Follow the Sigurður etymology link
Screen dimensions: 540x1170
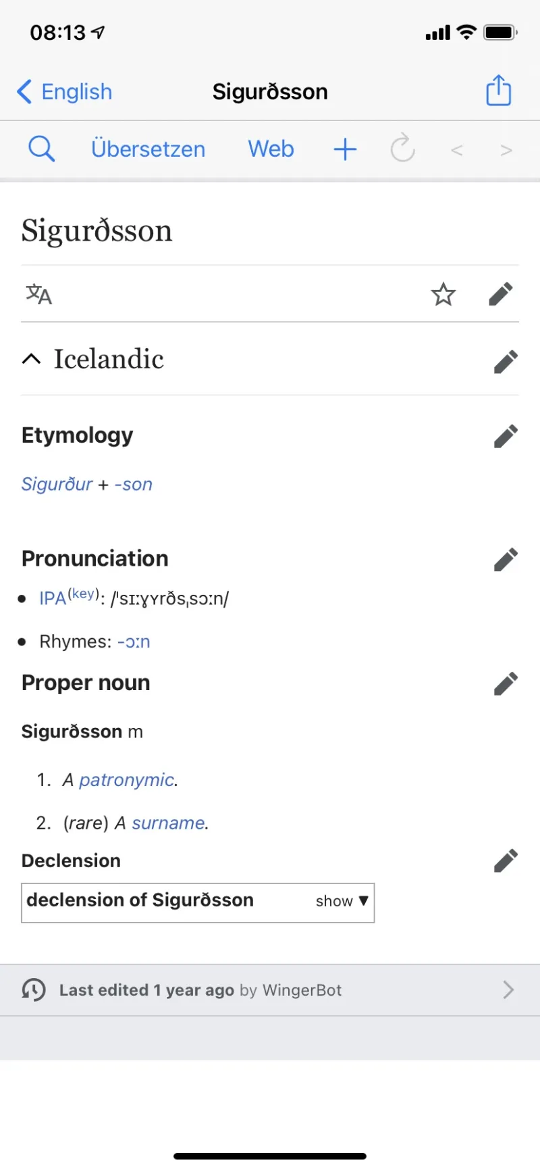(x=57, y=484)
